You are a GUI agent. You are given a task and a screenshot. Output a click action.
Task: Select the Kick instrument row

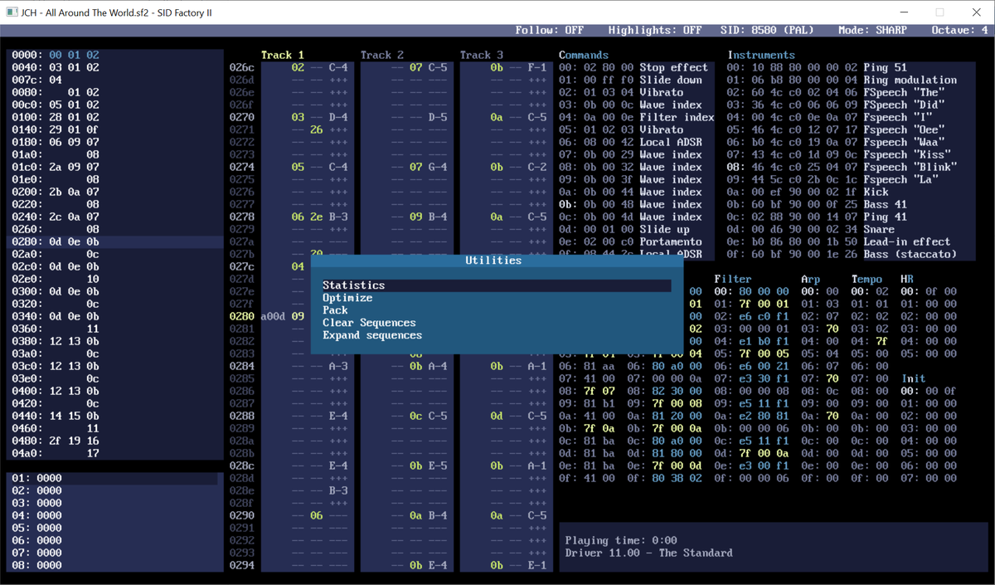851,192
